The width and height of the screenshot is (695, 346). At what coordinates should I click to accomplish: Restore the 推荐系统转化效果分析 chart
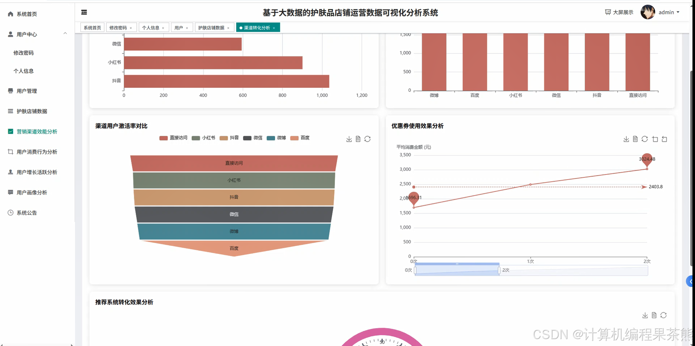point(664,315)
